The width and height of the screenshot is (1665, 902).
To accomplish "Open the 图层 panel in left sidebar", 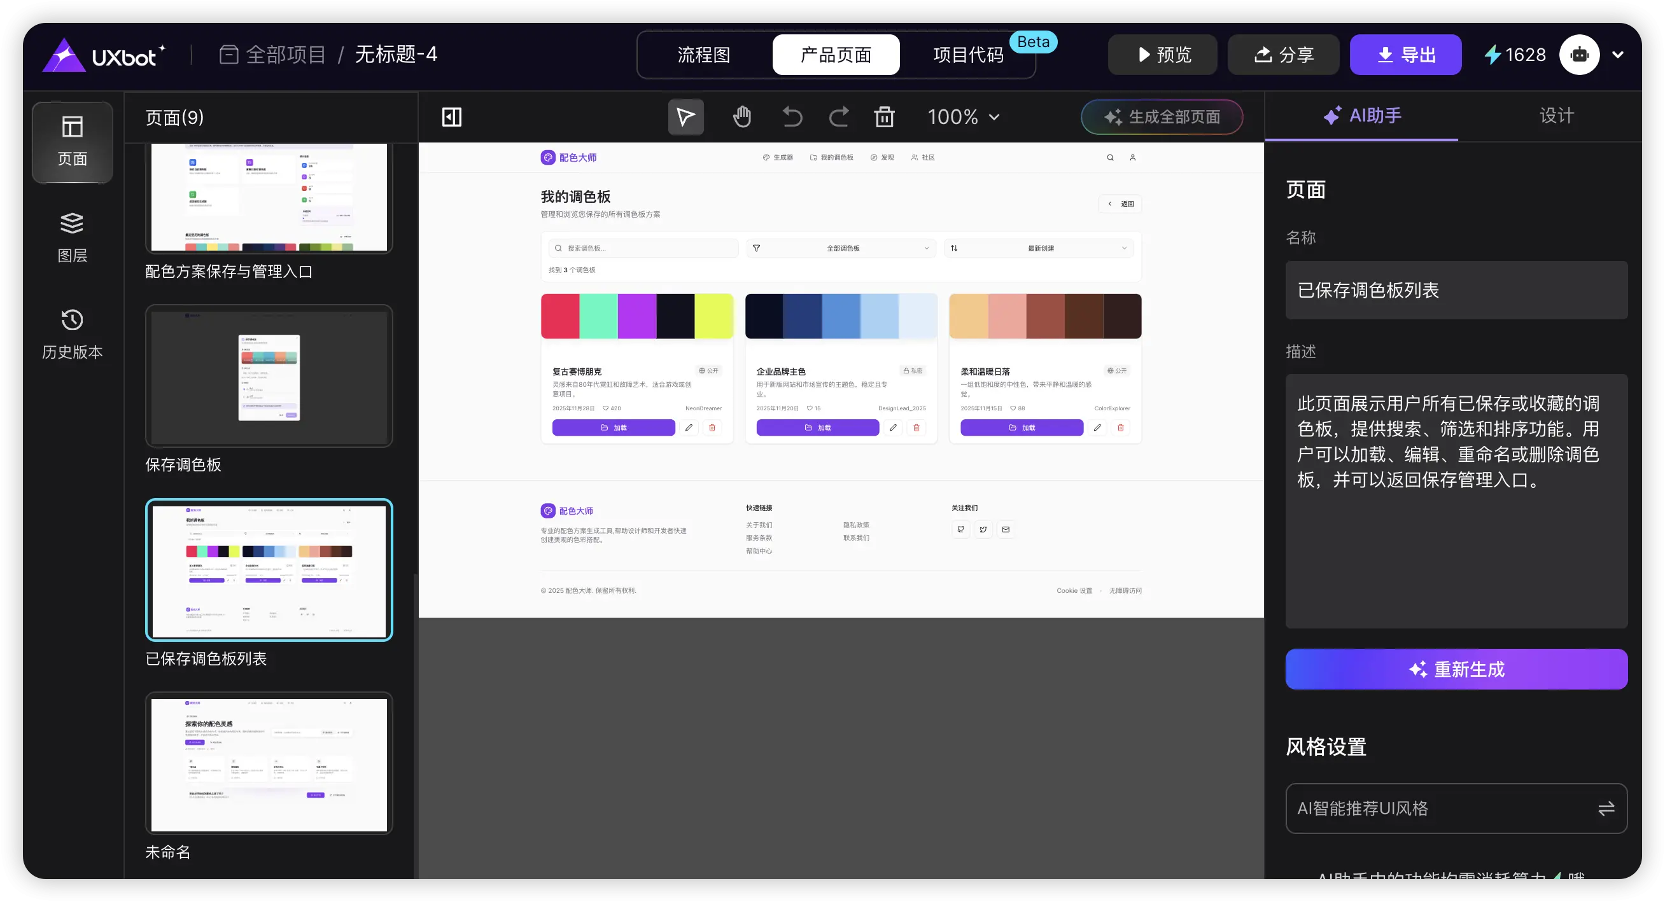I will (x=72, y=236).
